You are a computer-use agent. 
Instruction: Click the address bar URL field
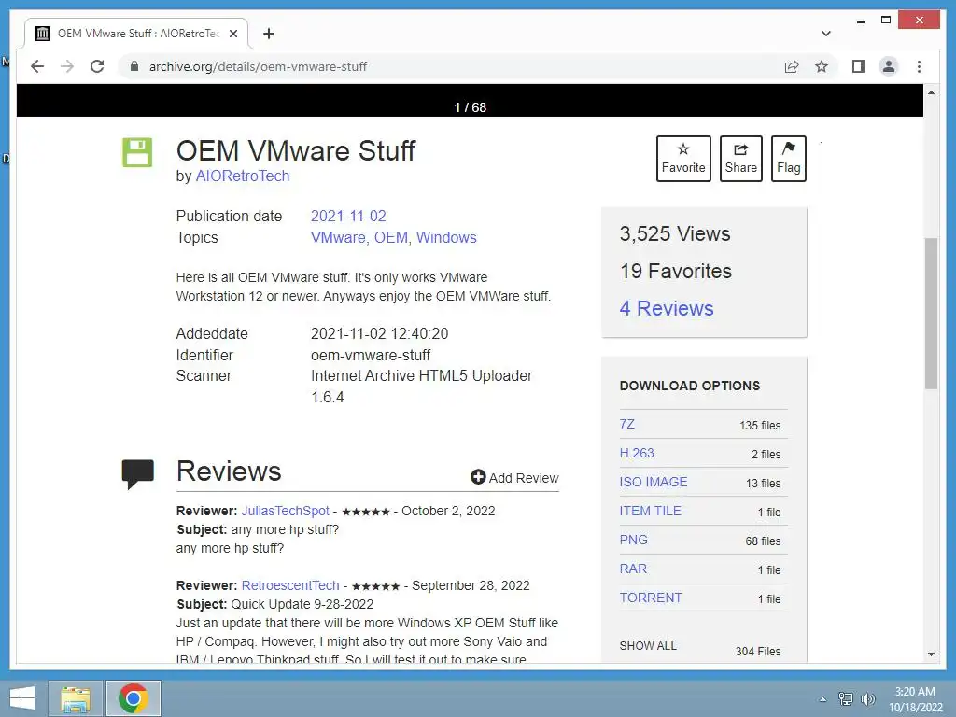click(x=453, y=66)
